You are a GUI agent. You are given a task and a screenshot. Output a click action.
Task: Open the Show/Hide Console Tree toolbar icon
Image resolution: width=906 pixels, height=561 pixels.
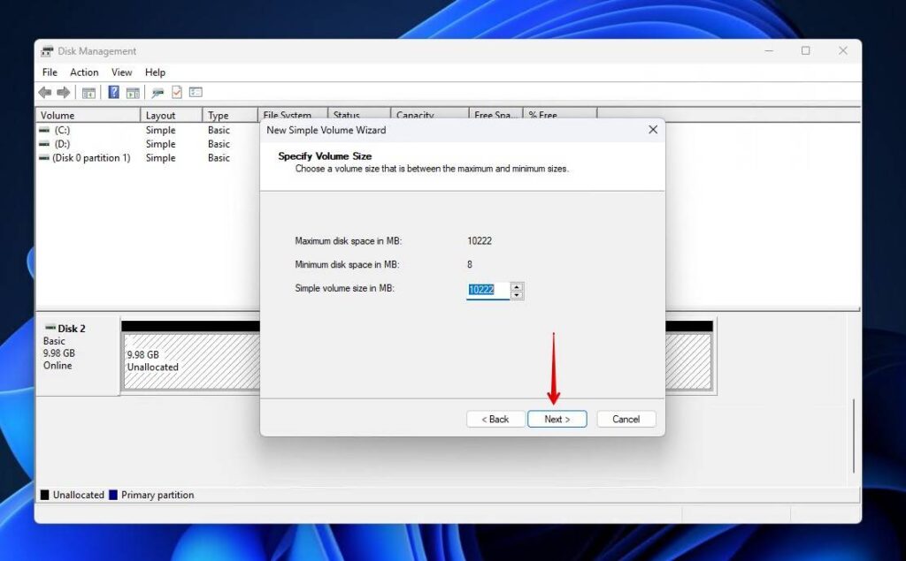coord(88,92)
